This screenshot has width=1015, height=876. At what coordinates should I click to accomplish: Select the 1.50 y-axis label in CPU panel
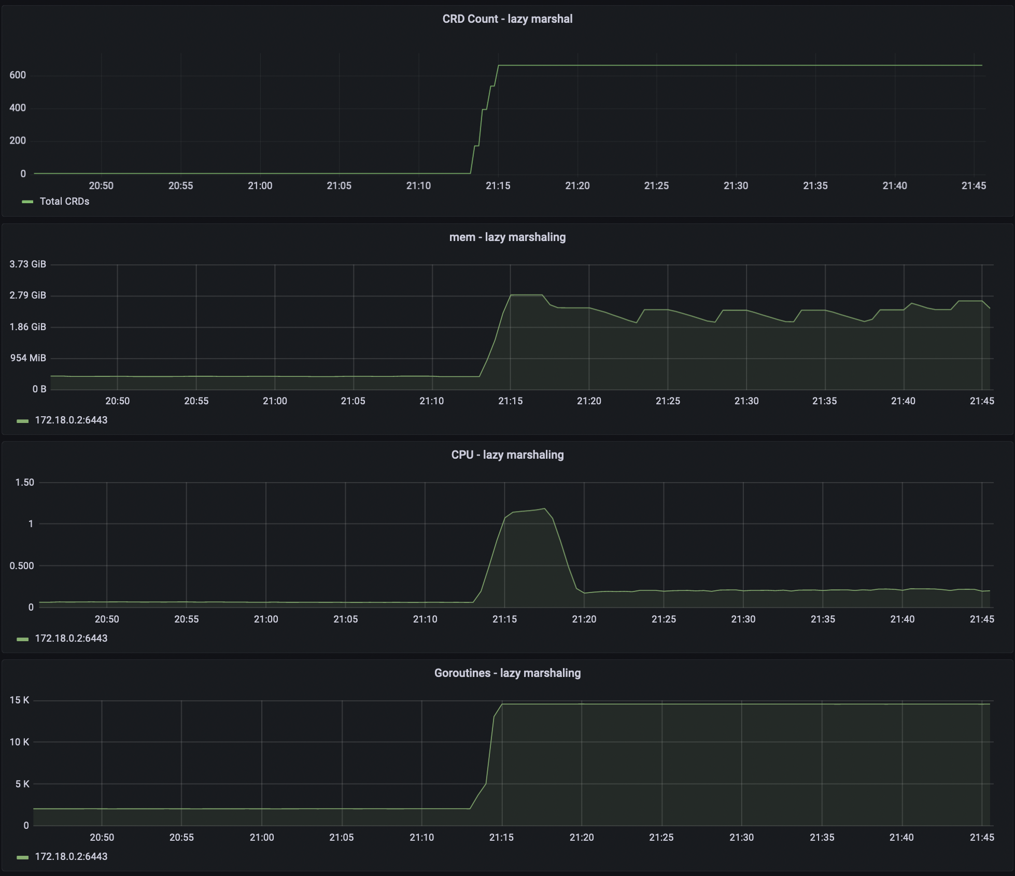[x=25, y=483]
